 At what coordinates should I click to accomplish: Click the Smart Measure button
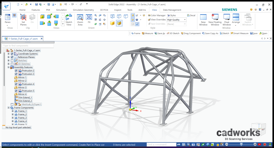[239, 33]
